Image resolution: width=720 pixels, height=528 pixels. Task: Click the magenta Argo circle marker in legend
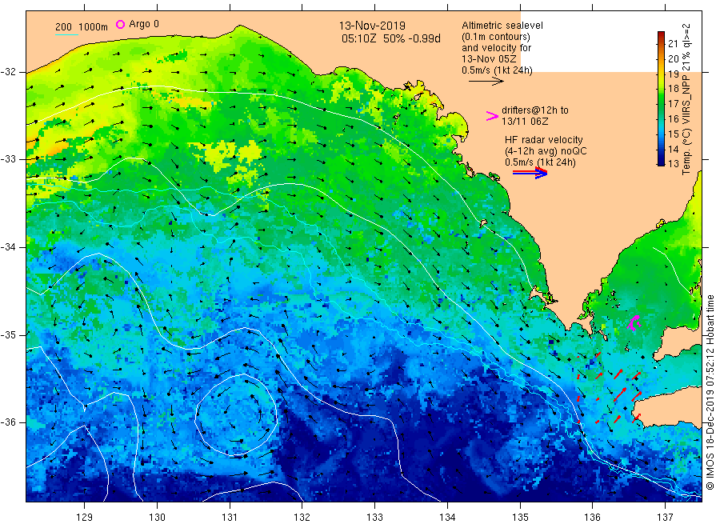120,24
